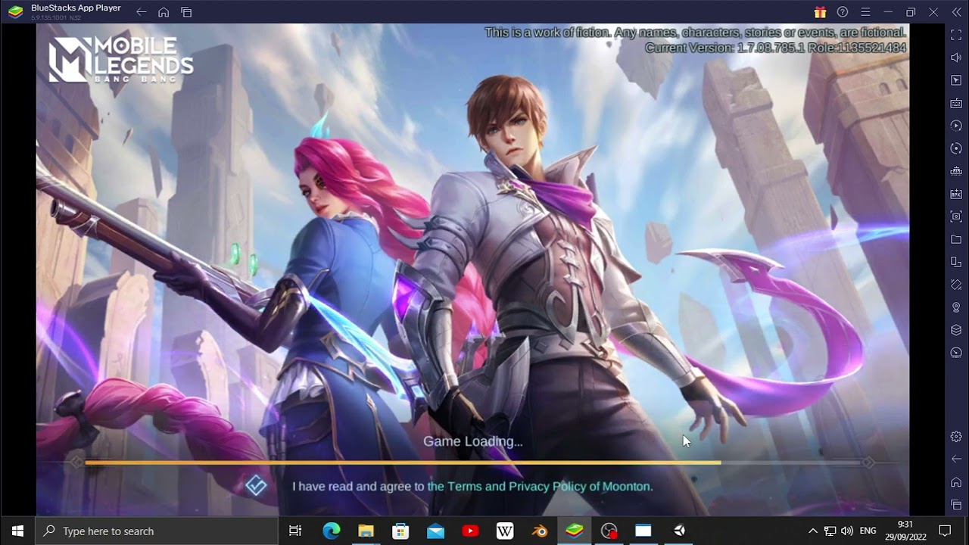Show recent apps from the title bar
The width and height of the screenshot is (969, 545).
tap(186, 12)
